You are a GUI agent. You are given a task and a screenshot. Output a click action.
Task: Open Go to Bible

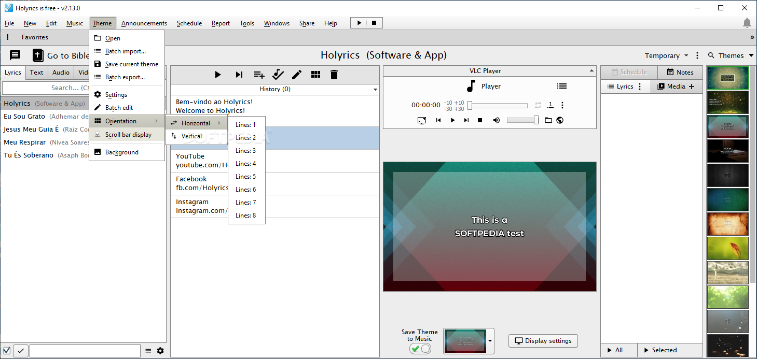(x=61, y=55)
